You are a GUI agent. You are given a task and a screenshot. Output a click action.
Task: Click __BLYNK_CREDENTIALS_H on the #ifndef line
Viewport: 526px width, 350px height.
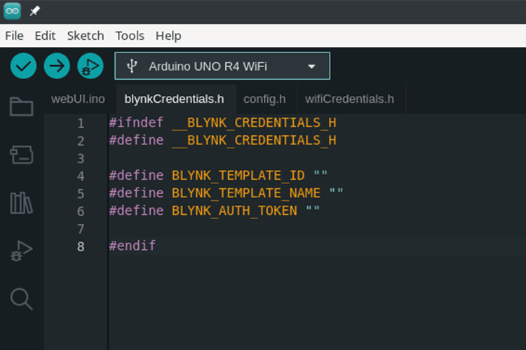(x=254, y=122)
